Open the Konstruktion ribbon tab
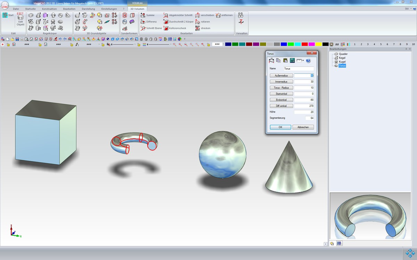 pos(49,9)
